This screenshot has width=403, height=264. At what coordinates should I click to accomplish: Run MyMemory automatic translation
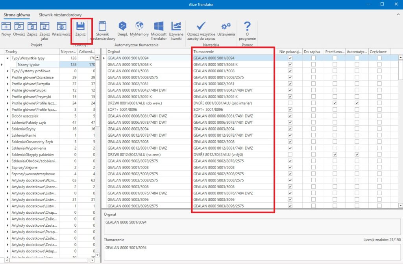(139, 29)
